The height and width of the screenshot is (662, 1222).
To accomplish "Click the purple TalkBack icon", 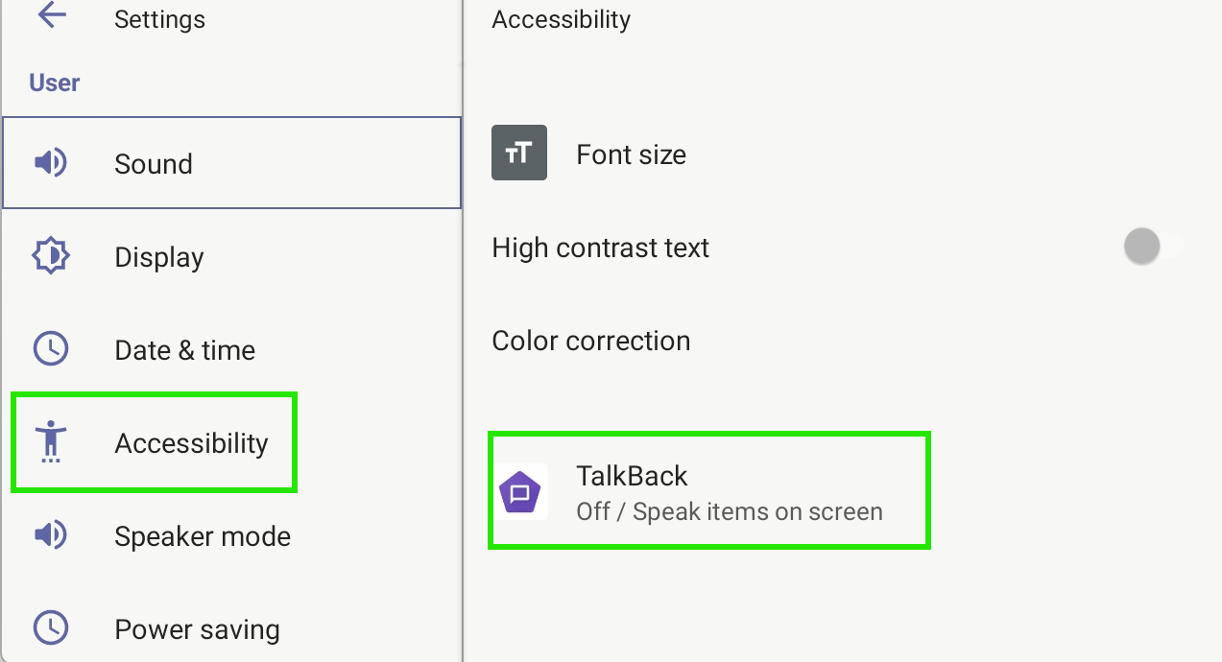I will tap(520, 492).
